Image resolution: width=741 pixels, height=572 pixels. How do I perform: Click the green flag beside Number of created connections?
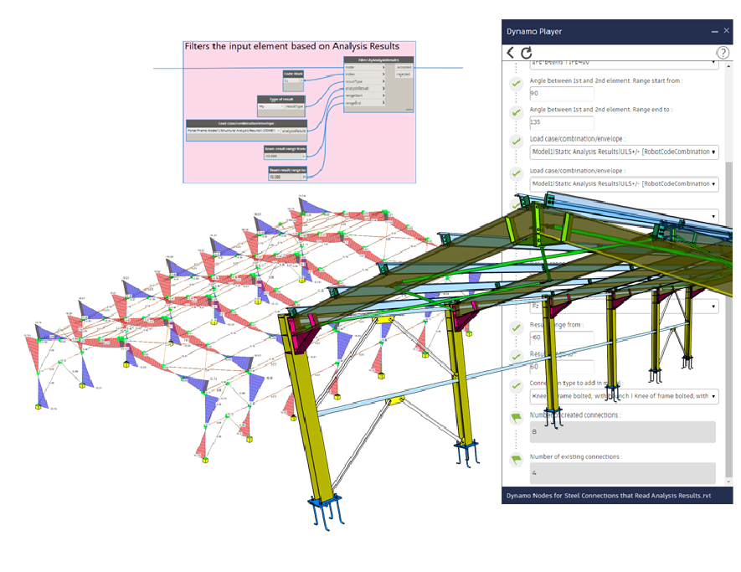click(515, 415)
